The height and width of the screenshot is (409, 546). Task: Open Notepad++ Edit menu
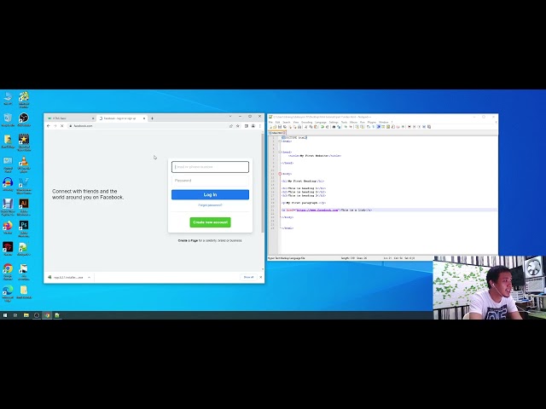278,122
